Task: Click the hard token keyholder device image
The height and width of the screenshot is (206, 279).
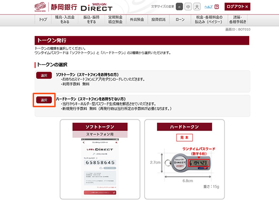Action: [187, 163]
